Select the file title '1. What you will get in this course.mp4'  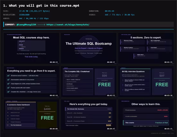(41, 5)
